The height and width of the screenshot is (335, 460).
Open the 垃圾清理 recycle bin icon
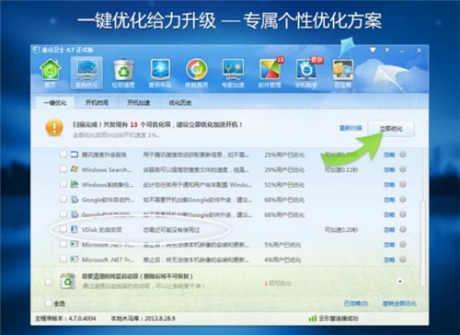(x=123, y=73)
